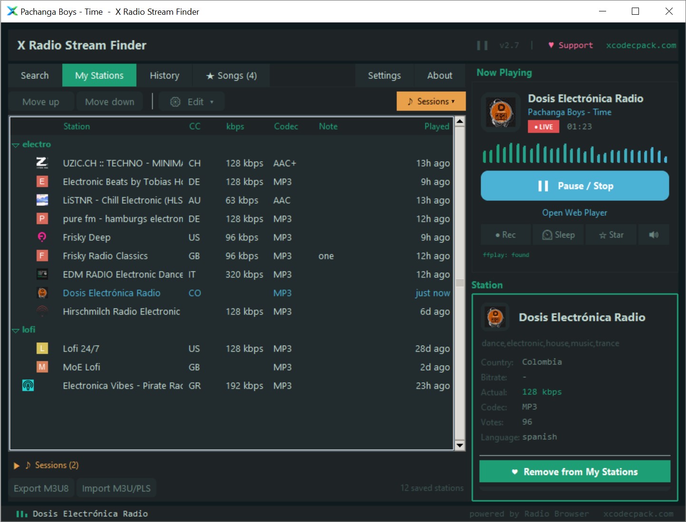
Task: Click the Dosis Electrónica logo in Now Playing
Action: [501, 112]
